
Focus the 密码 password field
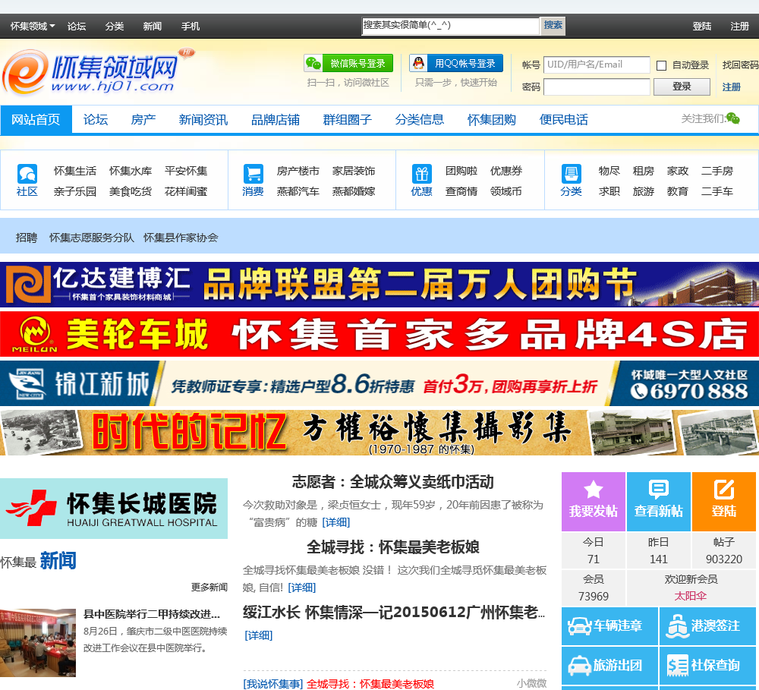point(597,87)
